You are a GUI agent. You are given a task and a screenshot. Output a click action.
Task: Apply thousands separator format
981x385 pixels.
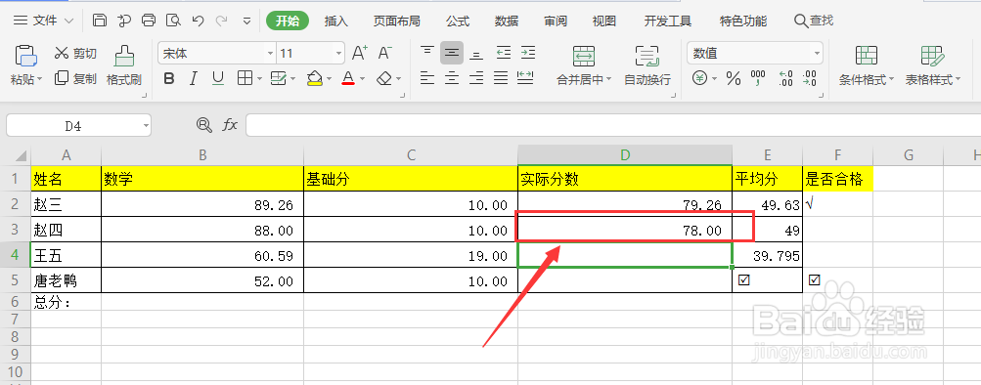pyautogui.click(x=758, y=78)
